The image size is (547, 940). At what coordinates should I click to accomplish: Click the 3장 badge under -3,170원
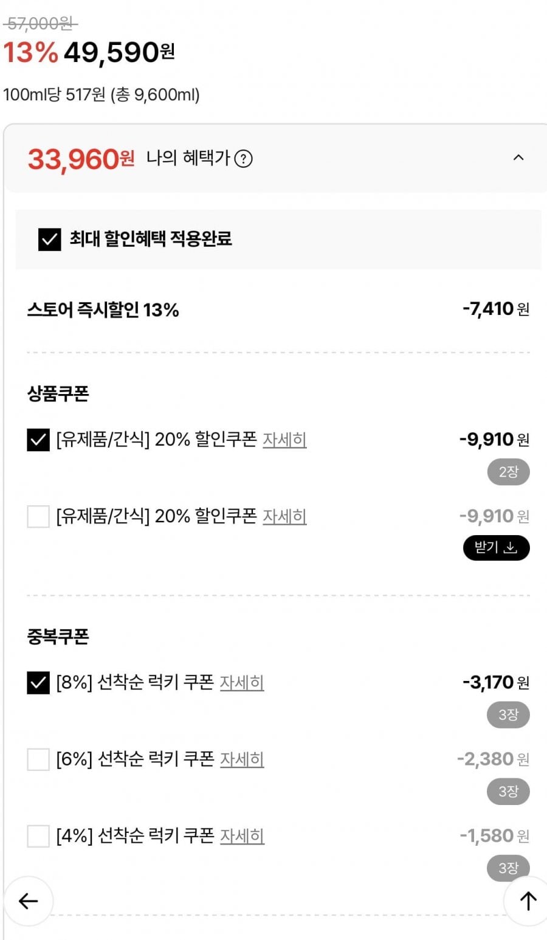click(508, 715)
